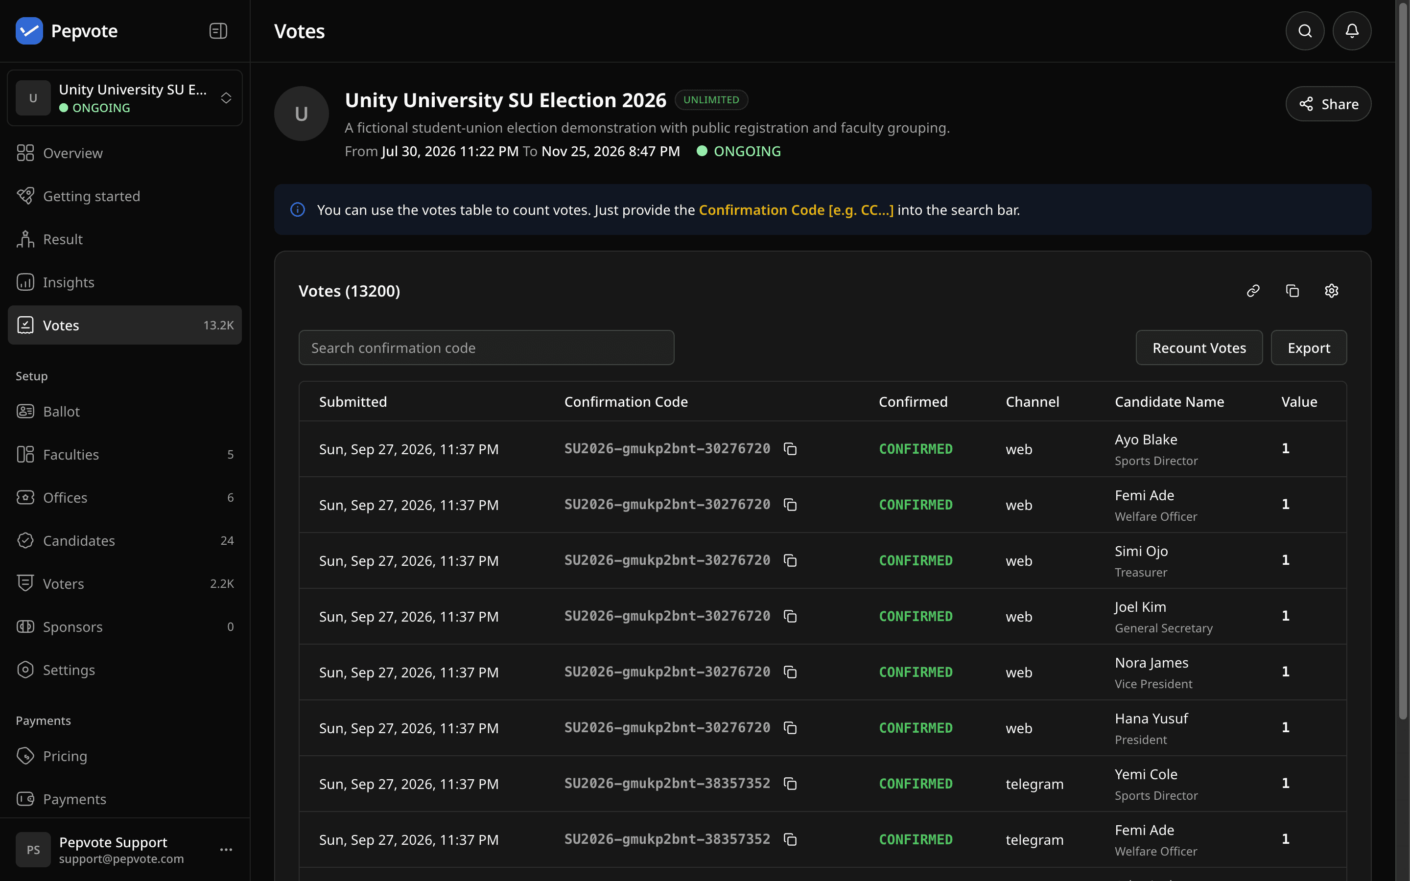Focus the Search confirmation code field
Viewport: 1410px width, 881px height.
[x=487, y=348]
